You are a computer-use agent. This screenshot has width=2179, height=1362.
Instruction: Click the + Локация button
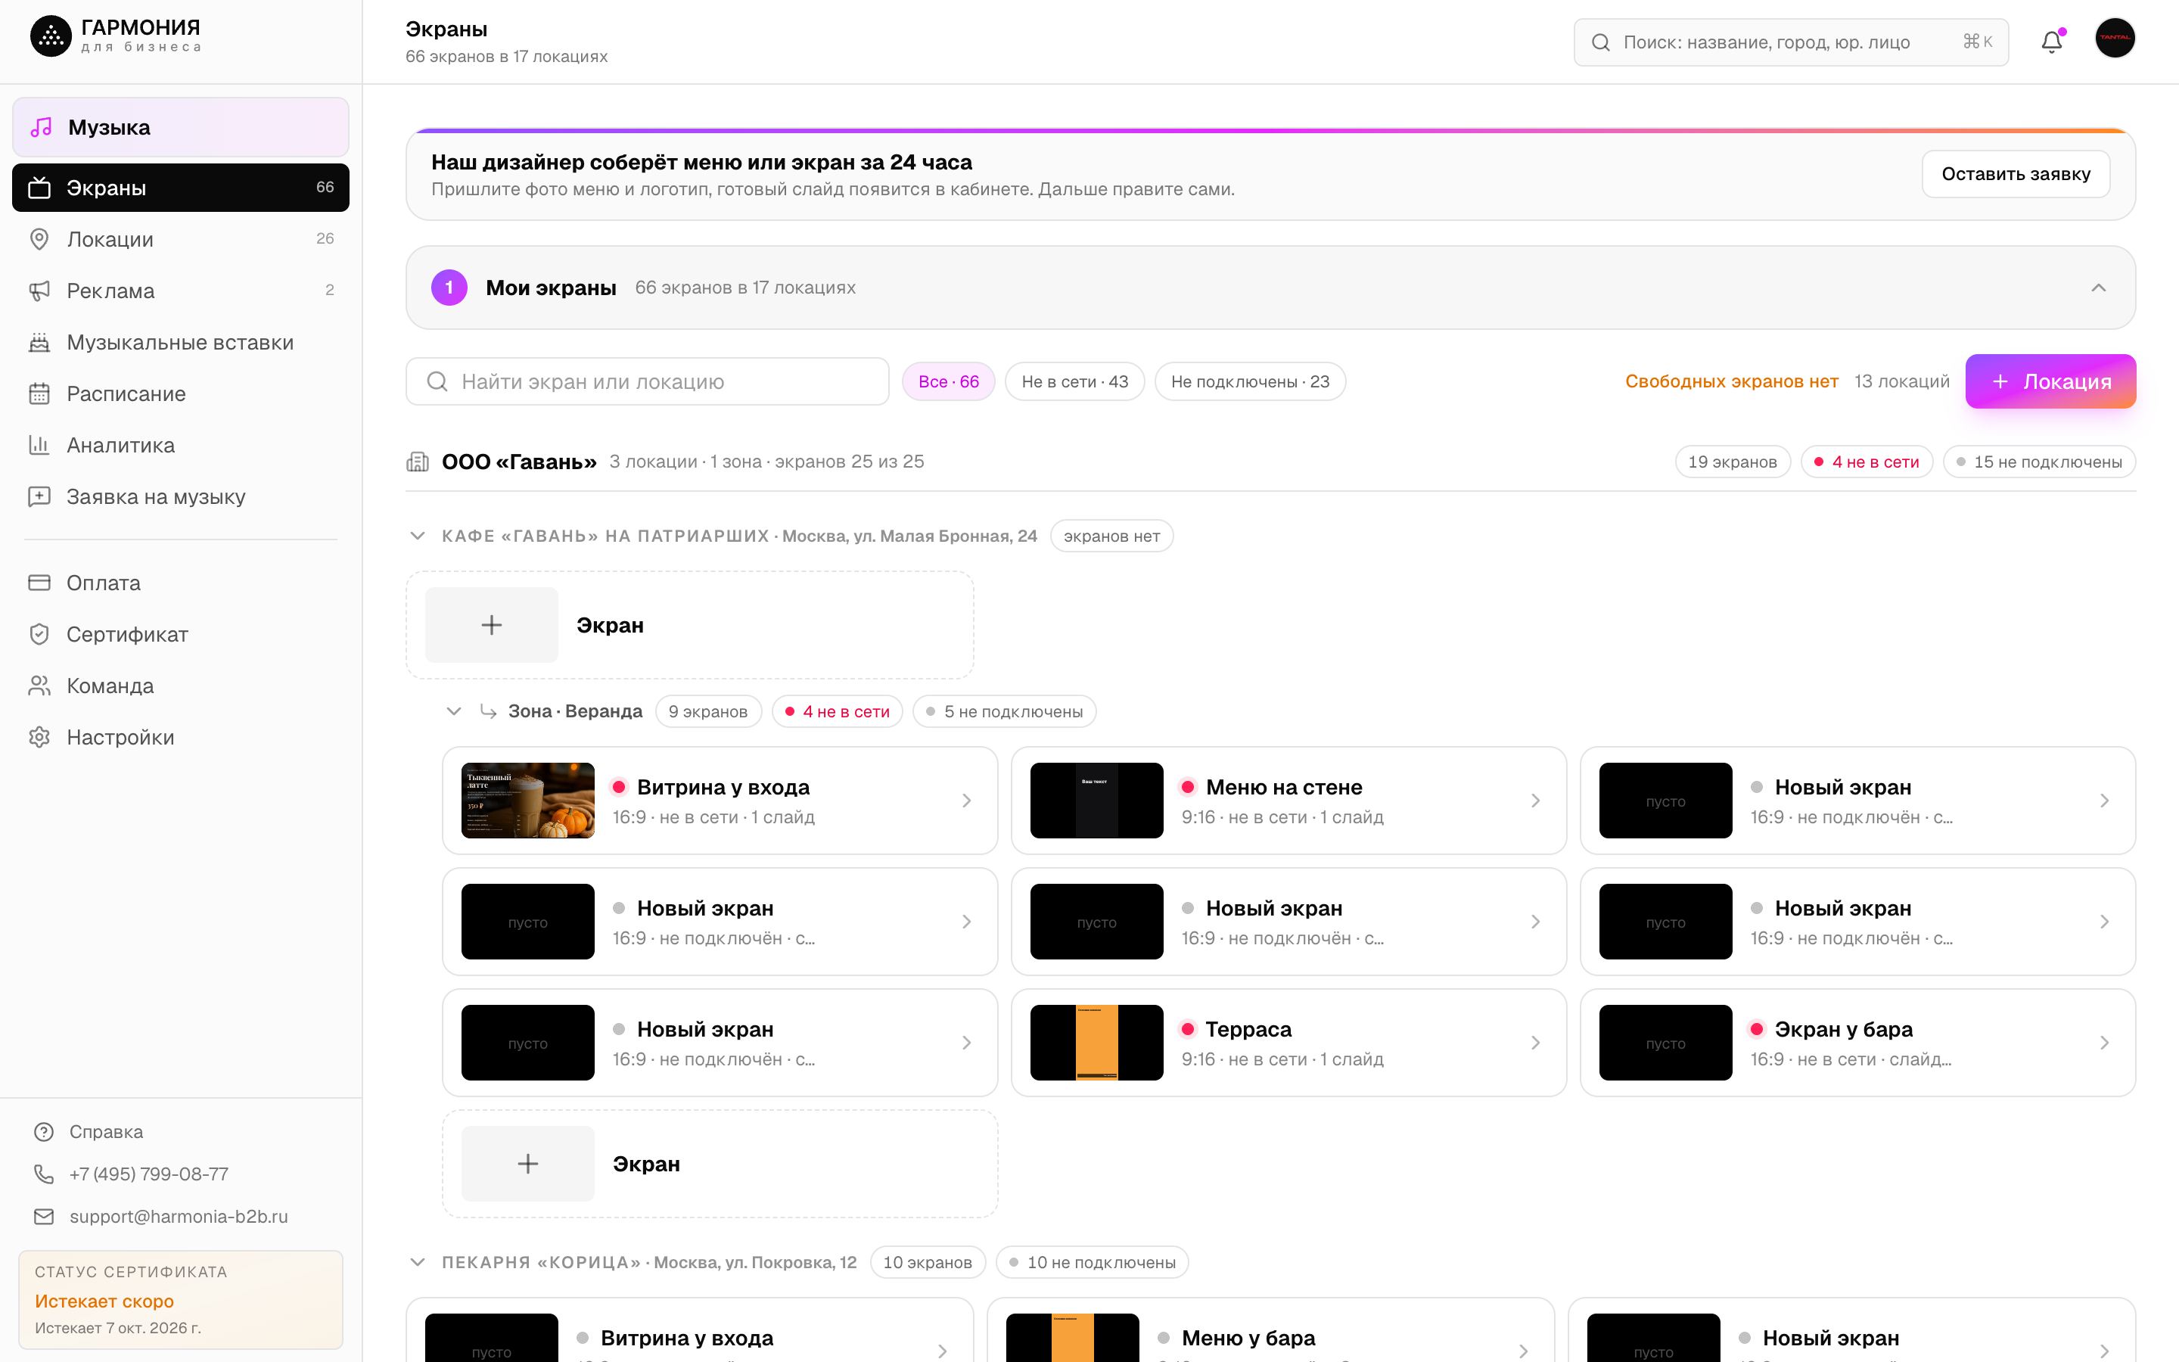coord(2050,381)
